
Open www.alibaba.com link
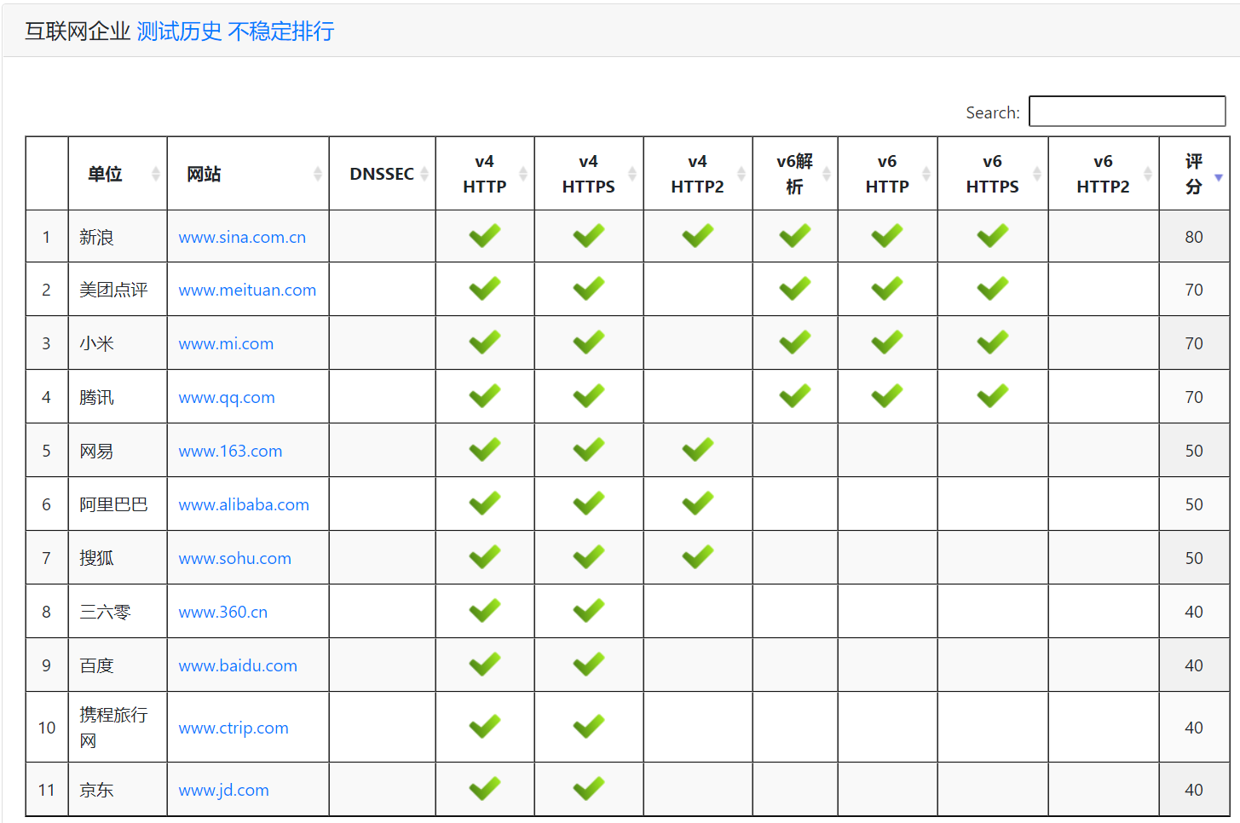tap(244, 505)
